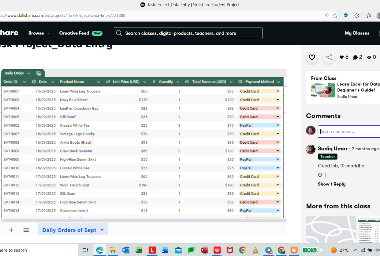Open browser extensions puzzle icon
Image resolution: width=380 pixels, height=256 pixels.
point(356,15)
